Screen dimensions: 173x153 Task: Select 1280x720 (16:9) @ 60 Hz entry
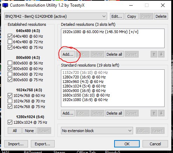pyautogui.click(x=84, y=77)
